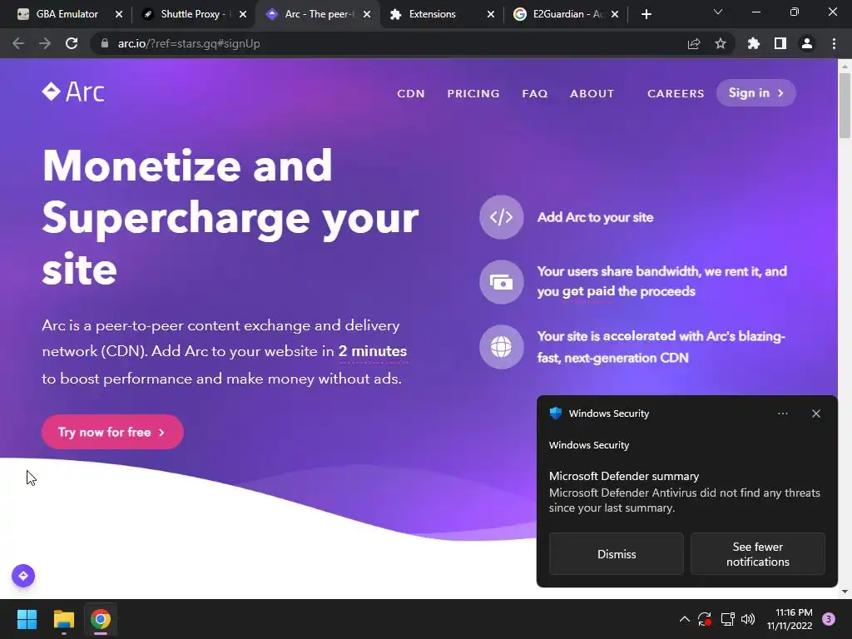Open a new browser tab
The image size is (852, 639).
click(646, 14)
